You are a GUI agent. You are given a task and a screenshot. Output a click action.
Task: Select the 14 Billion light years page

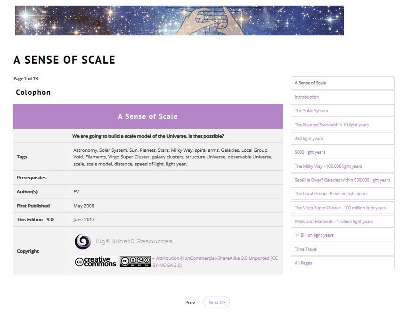point(313,235)
